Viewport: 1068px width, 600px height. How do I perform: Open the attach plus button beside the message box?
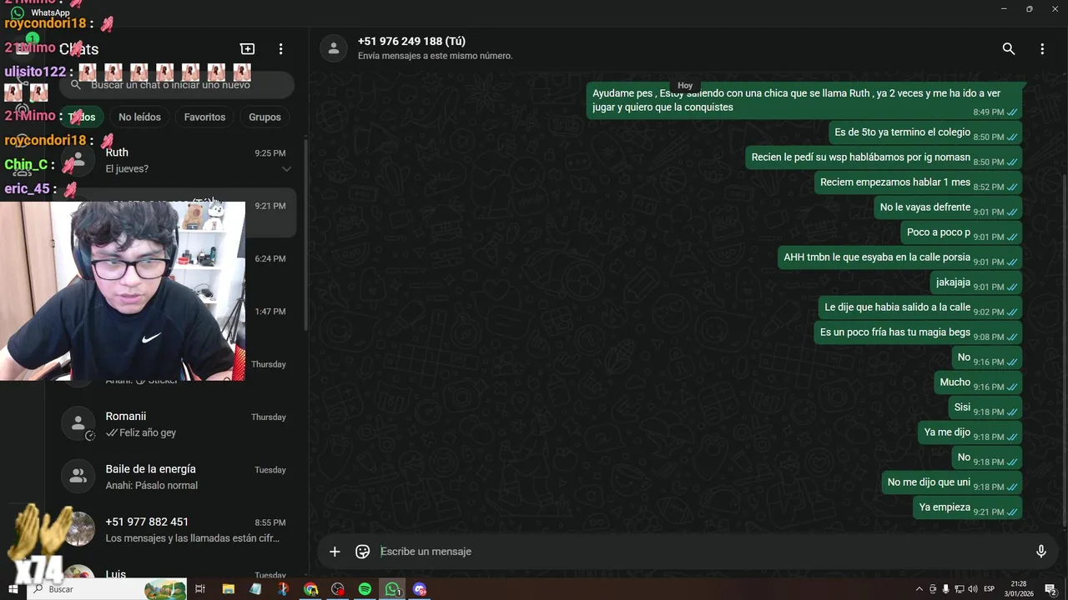point(335,552)
